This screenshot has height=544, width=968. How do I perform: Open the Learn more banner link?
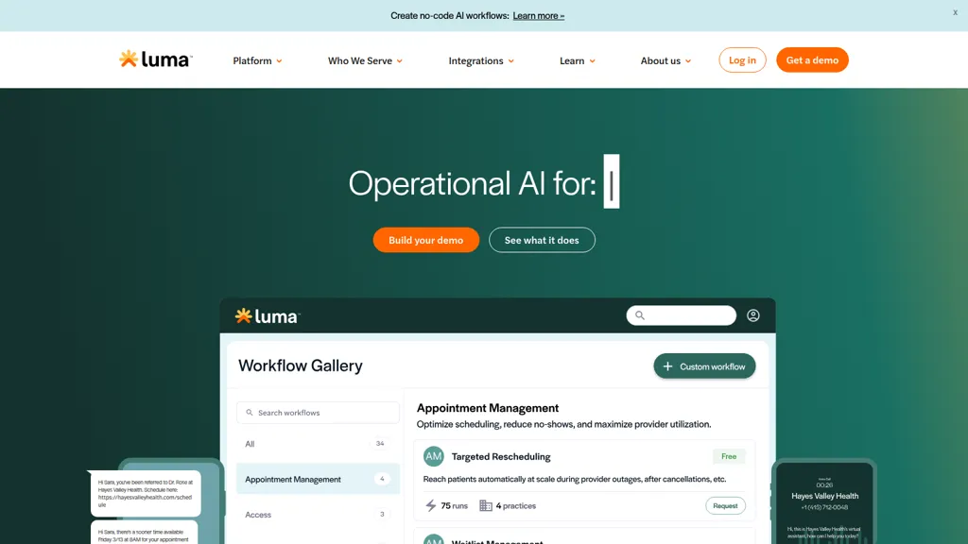point(538,15)
